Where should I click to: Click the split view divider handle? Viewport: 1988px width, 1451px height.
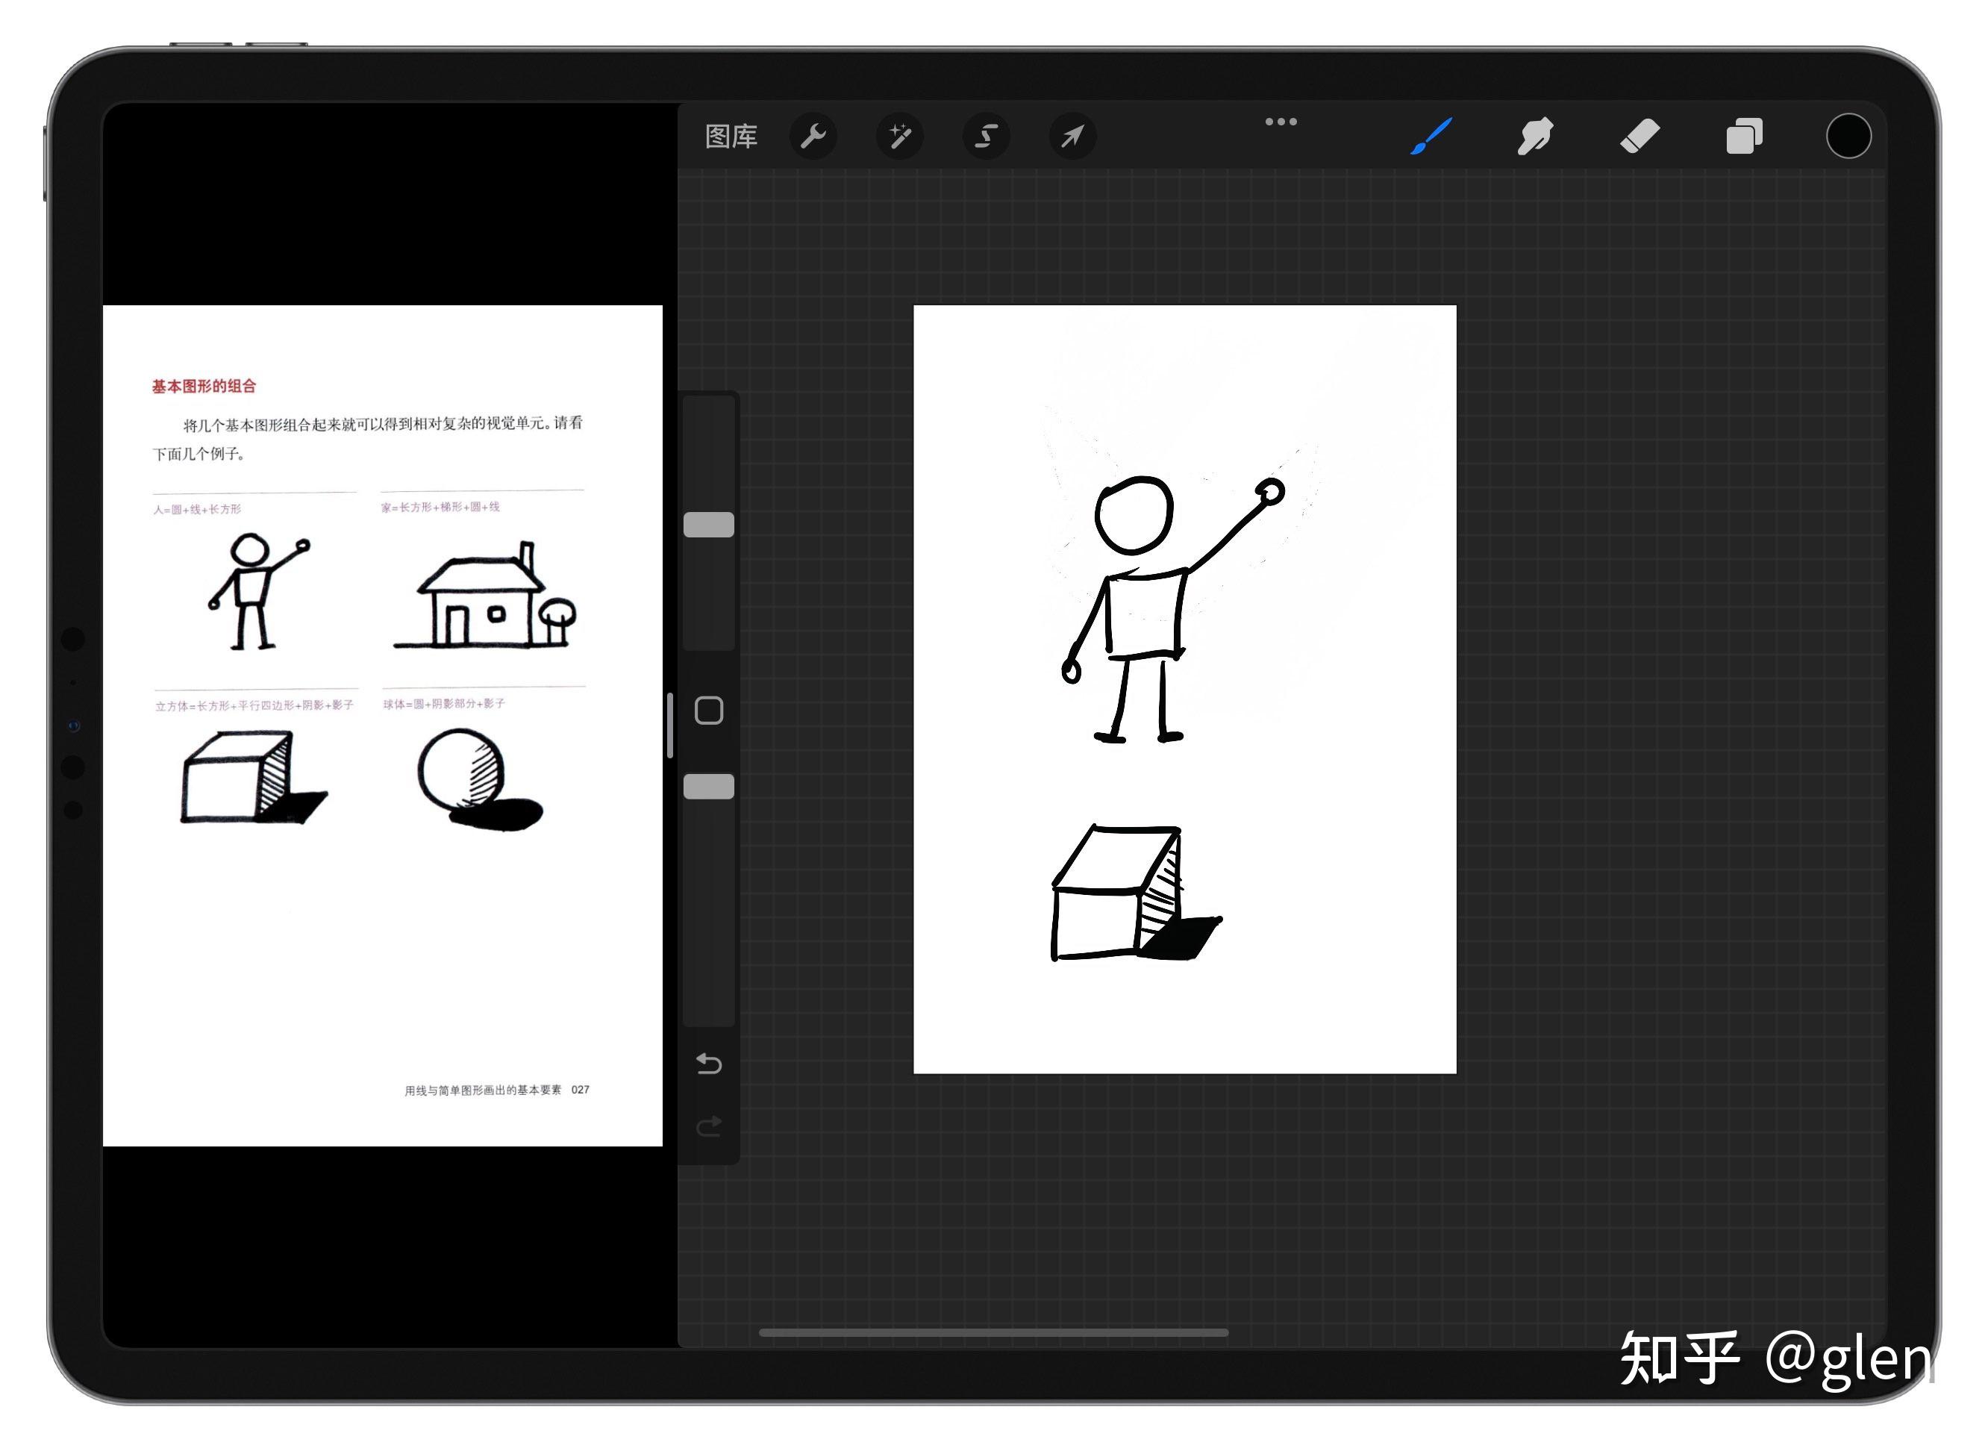[x=670, y=725]
